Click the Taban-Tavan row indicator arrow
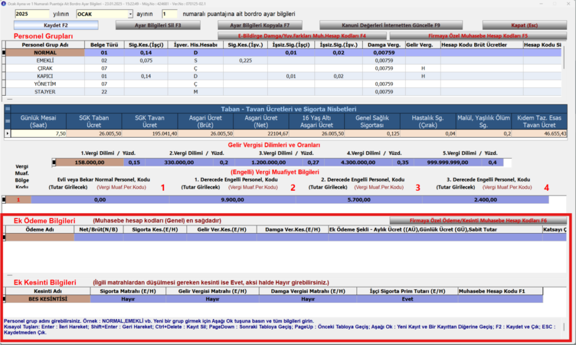 pos(7,133)
